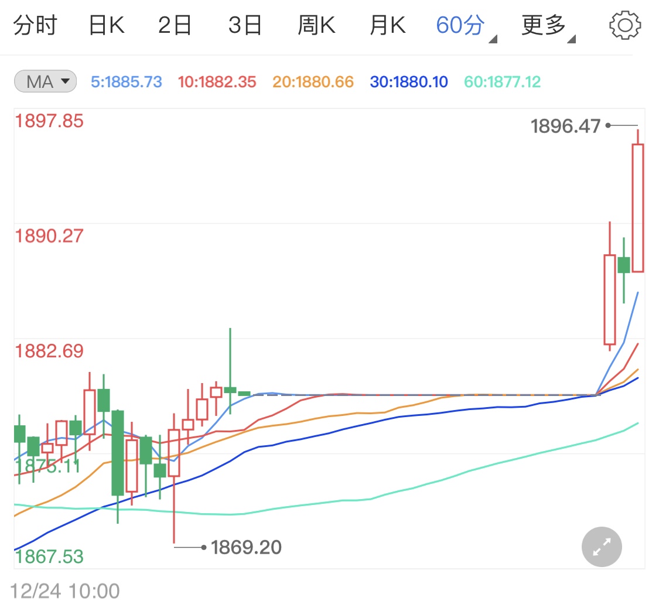This screenshot has width=659, height=611.
Task: Select the 日K chart tab
Action: (x=107, y=25)
